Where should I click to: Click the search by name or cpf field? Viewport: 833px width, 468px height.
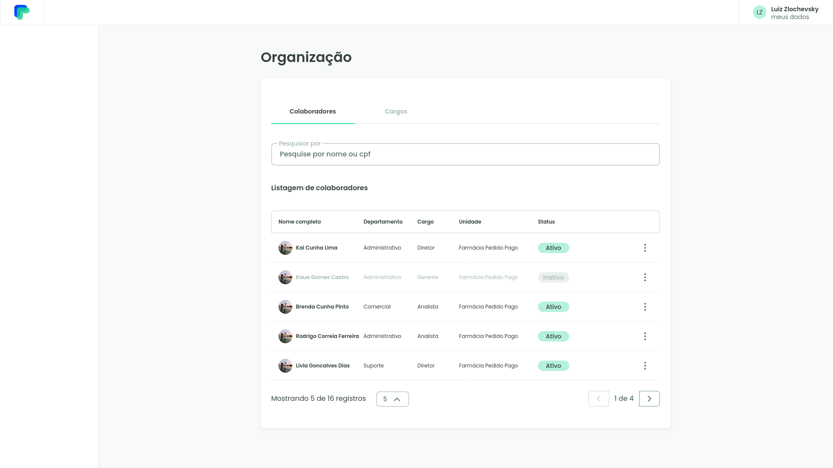[465, 154]
